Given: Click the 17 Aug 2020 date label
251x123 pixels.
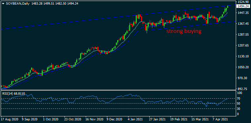Looking at the screenshot, I should pos(10,119).
